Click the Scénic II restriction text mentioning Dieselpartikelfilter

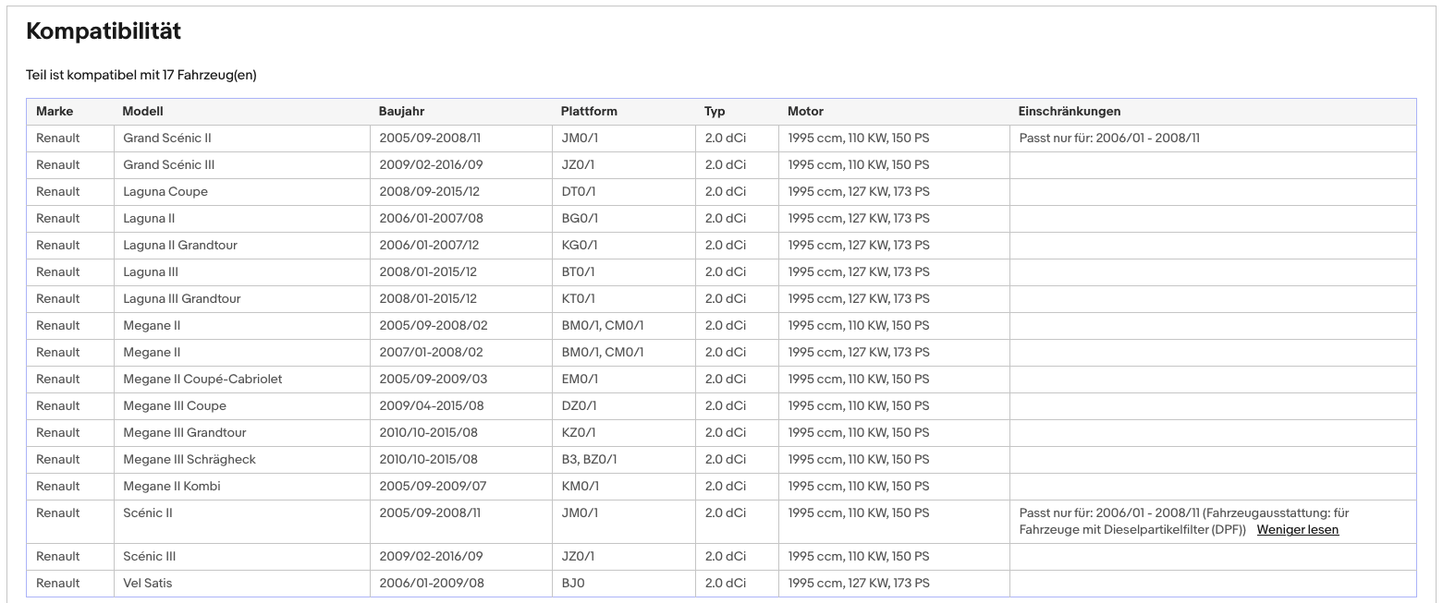pyautogui.click(x=1184, y=521)
